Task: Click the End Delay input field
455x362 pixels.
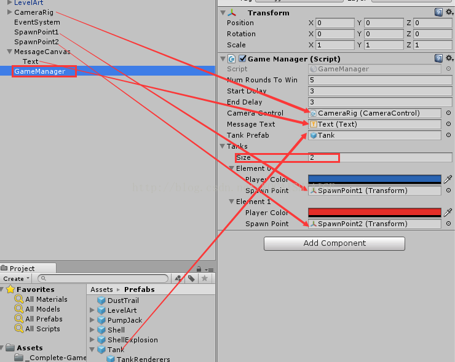Action: click(x=380, y=102)
